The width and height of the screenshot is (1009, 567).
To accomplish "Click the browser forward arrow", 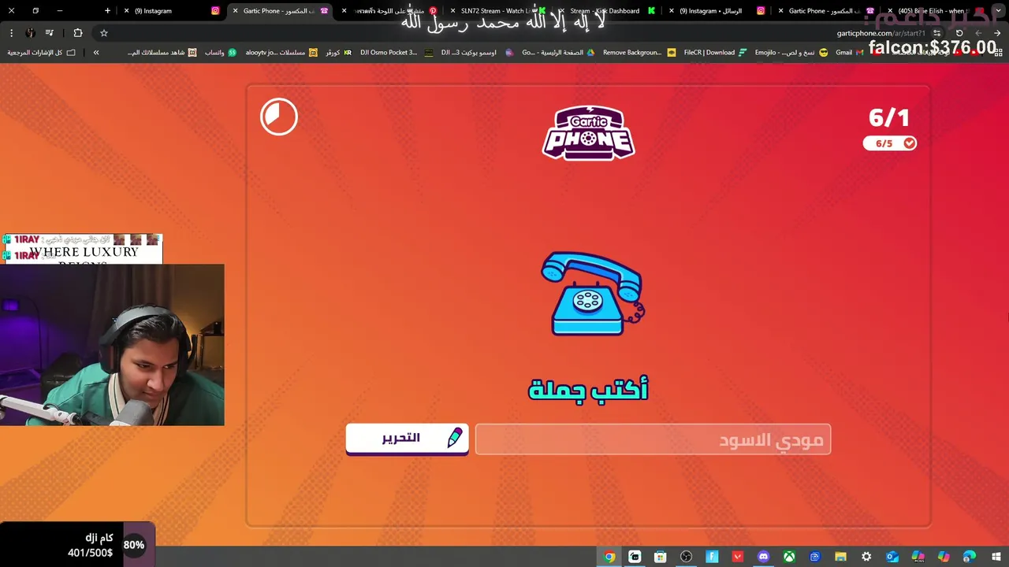I will (x=978, y=33).
